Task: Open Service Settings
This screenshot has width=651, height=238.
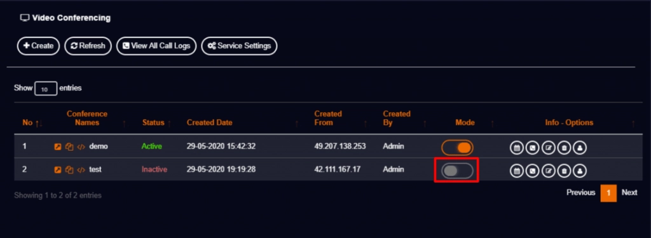Action: [239, 46]
